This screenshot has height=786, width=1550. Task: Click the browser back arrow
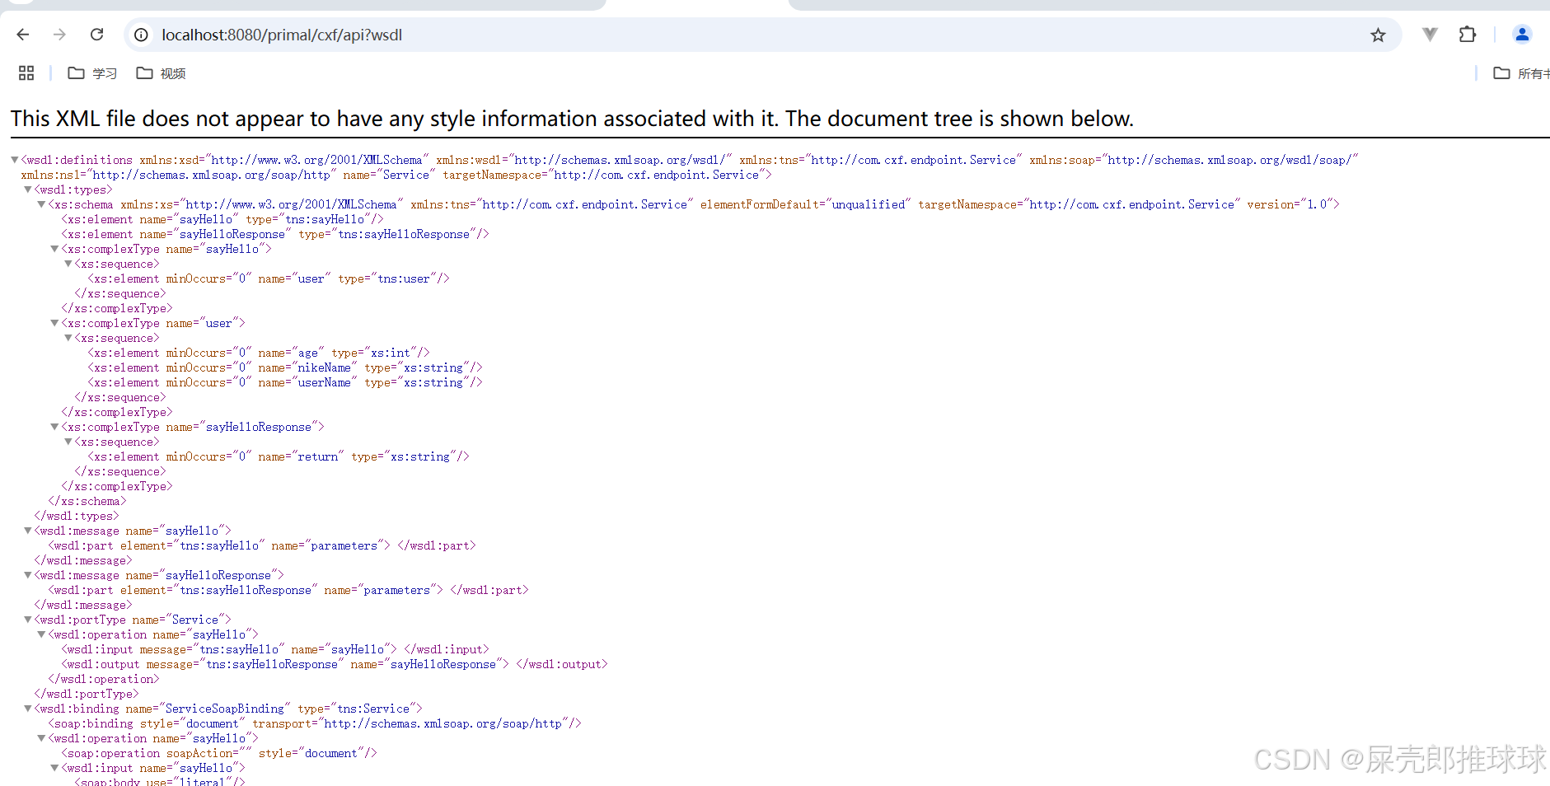point(22,35)
